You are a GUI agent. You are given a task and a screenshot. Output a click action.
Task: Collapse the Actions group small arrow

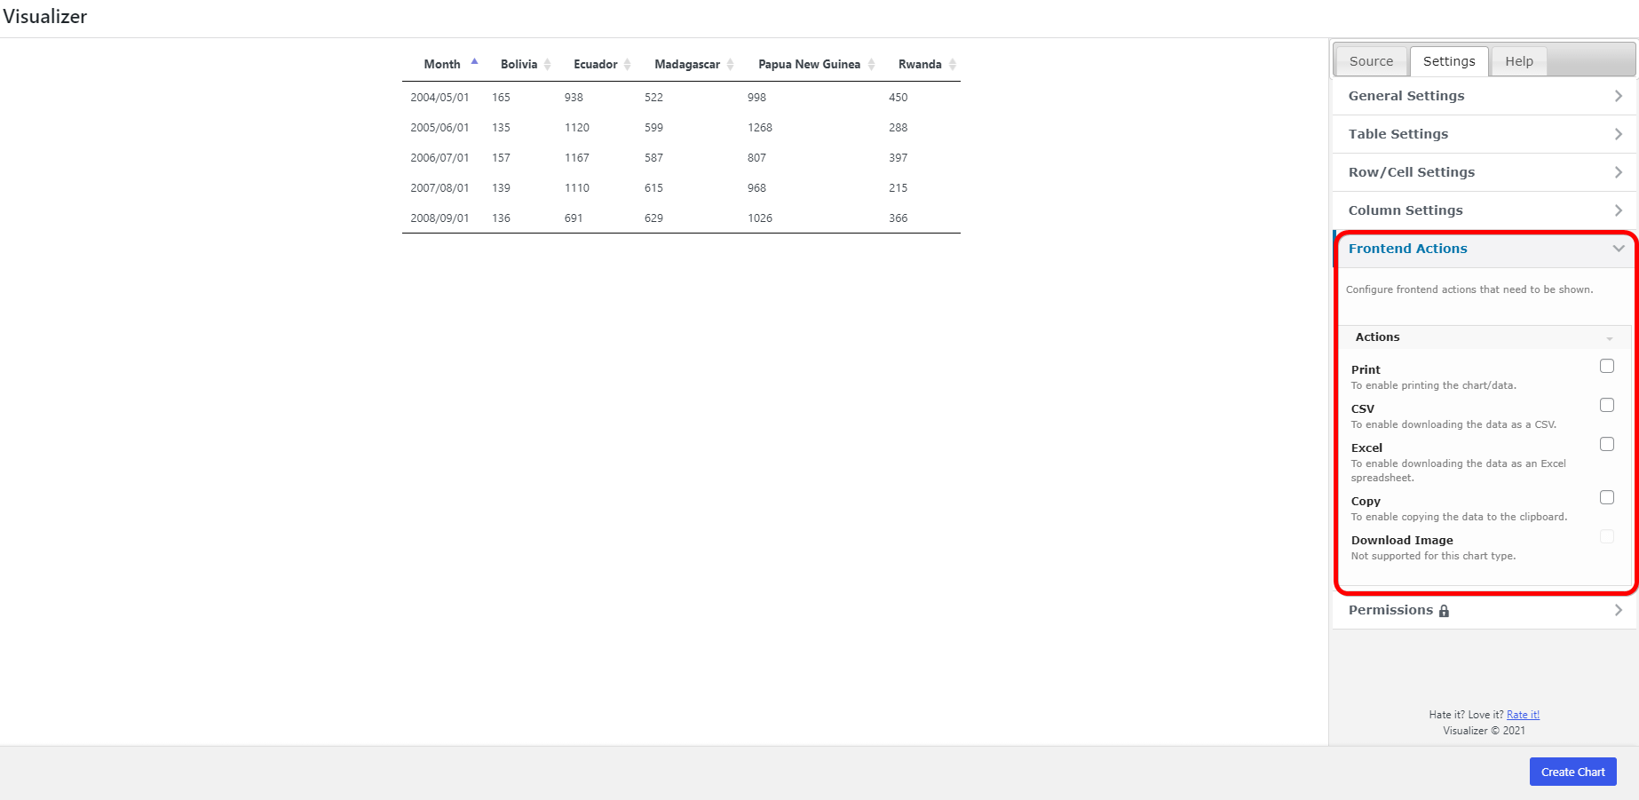(1609, 338)
